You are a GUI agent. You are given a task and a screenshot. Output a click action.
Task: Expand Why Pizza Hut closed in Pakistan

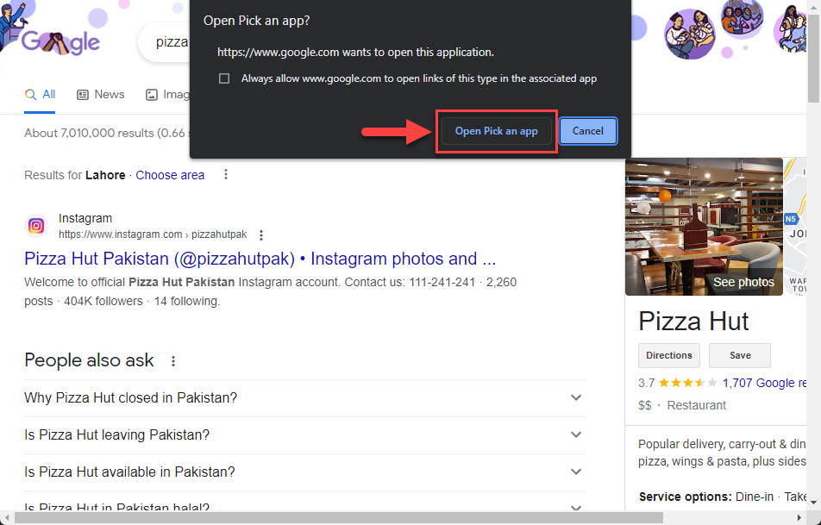coord(305,397)
